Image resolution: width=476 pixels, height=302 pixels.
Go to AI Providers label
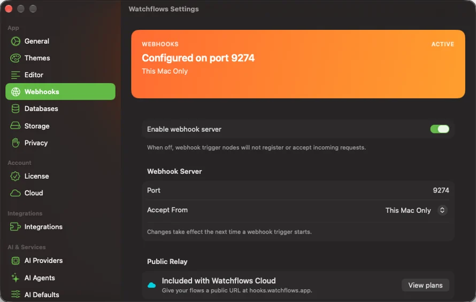pos(43,260)
